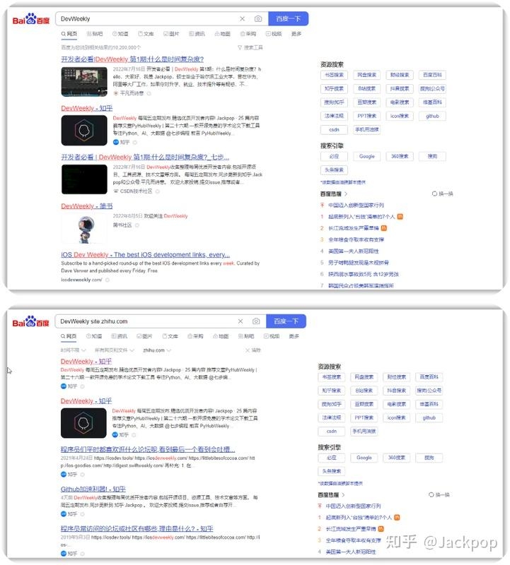The height and width of the screenshot is (565, 510).
Task: Click 360搜索 button on zhihu.com search page
Action: click(397, 458)
